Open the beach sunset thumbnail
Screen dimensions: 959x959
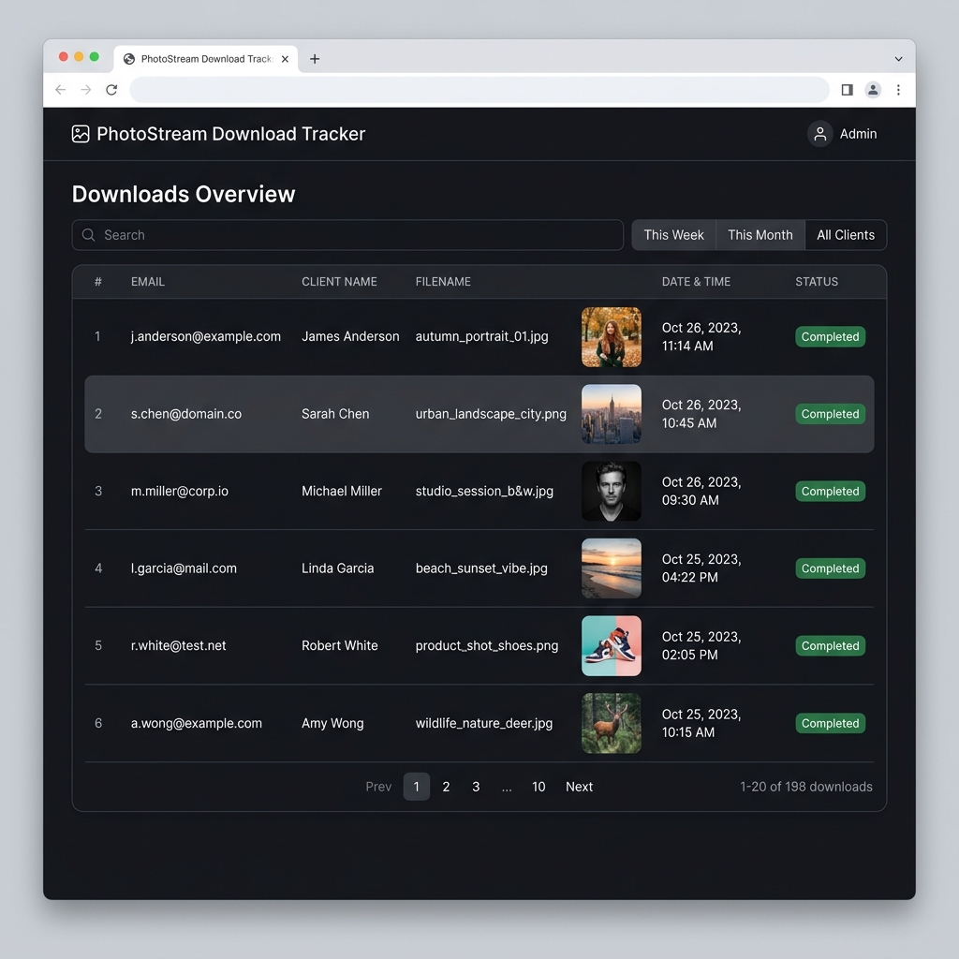(611, 568)
